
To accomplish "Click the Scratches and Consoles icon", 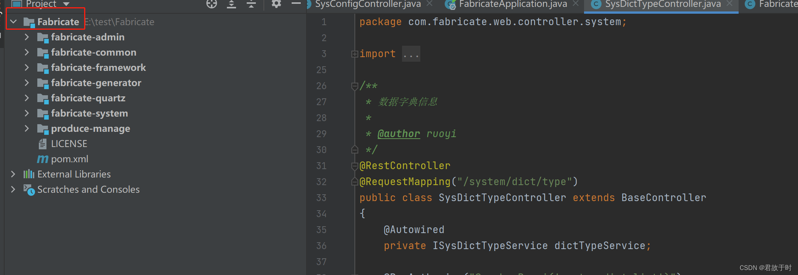I will (29, 190).
